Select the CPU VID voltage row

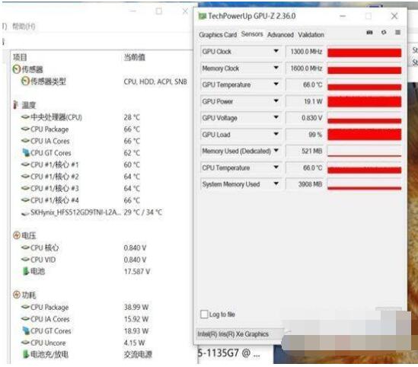84,260
